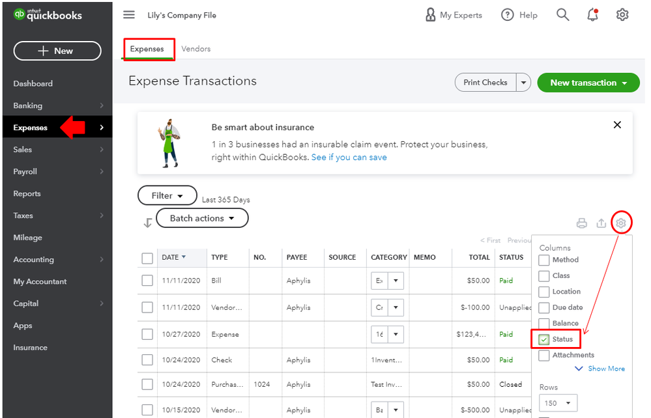
Task: Click the Test Inv... category cell
Action: point(386,384)
